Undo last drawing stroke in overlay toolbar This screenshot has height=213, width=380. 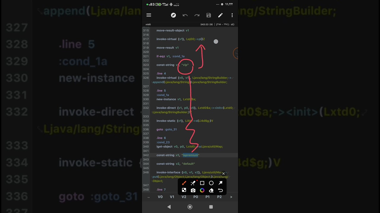click(220, 190)
